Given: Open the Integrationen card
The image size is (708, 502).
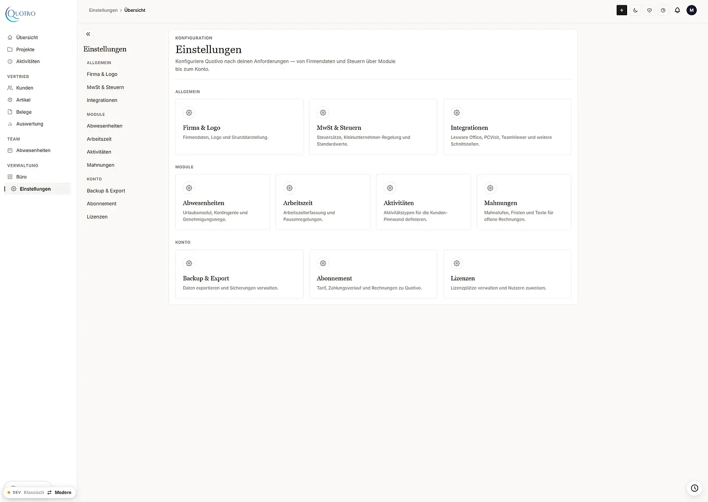Looking at the screenshot, I should coord(507,127).
